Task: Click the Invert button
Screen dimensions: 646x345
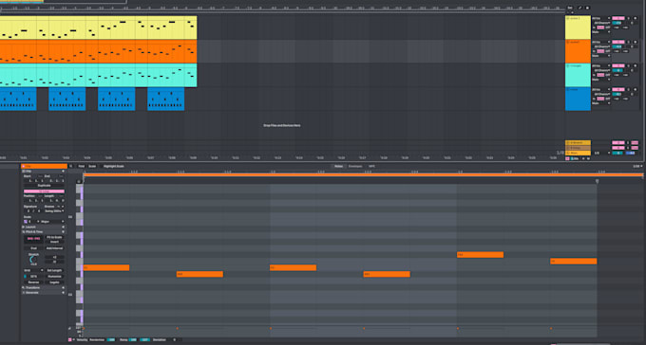Action: pyautogui.click(x=54, y=242)
